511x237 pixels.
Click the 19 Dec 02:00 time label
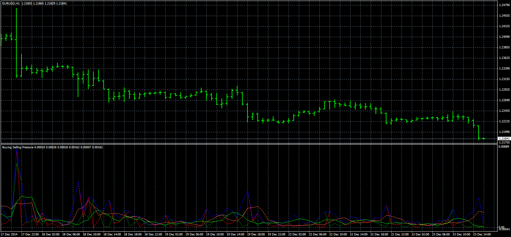tap(174, 234)
